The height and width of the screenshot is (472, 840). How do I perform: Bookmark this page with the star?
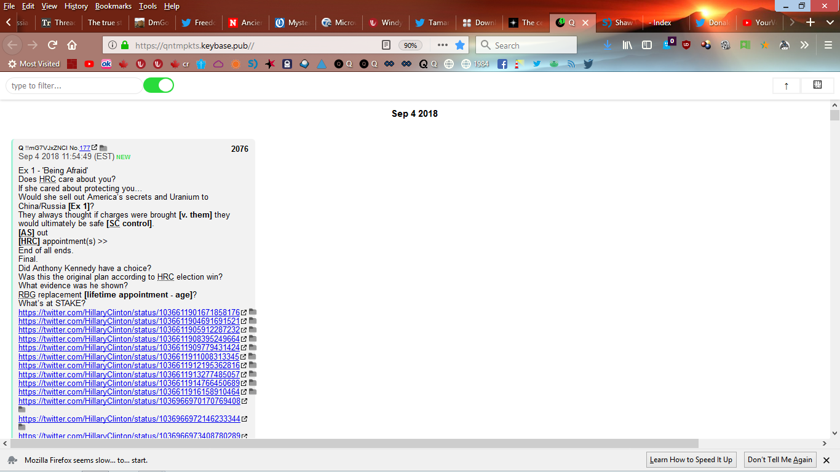tap(460, 45)
